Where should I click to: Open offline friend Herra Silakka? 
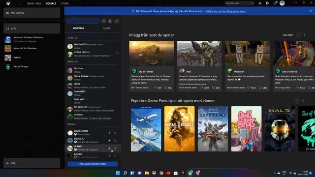coord(93,78)
